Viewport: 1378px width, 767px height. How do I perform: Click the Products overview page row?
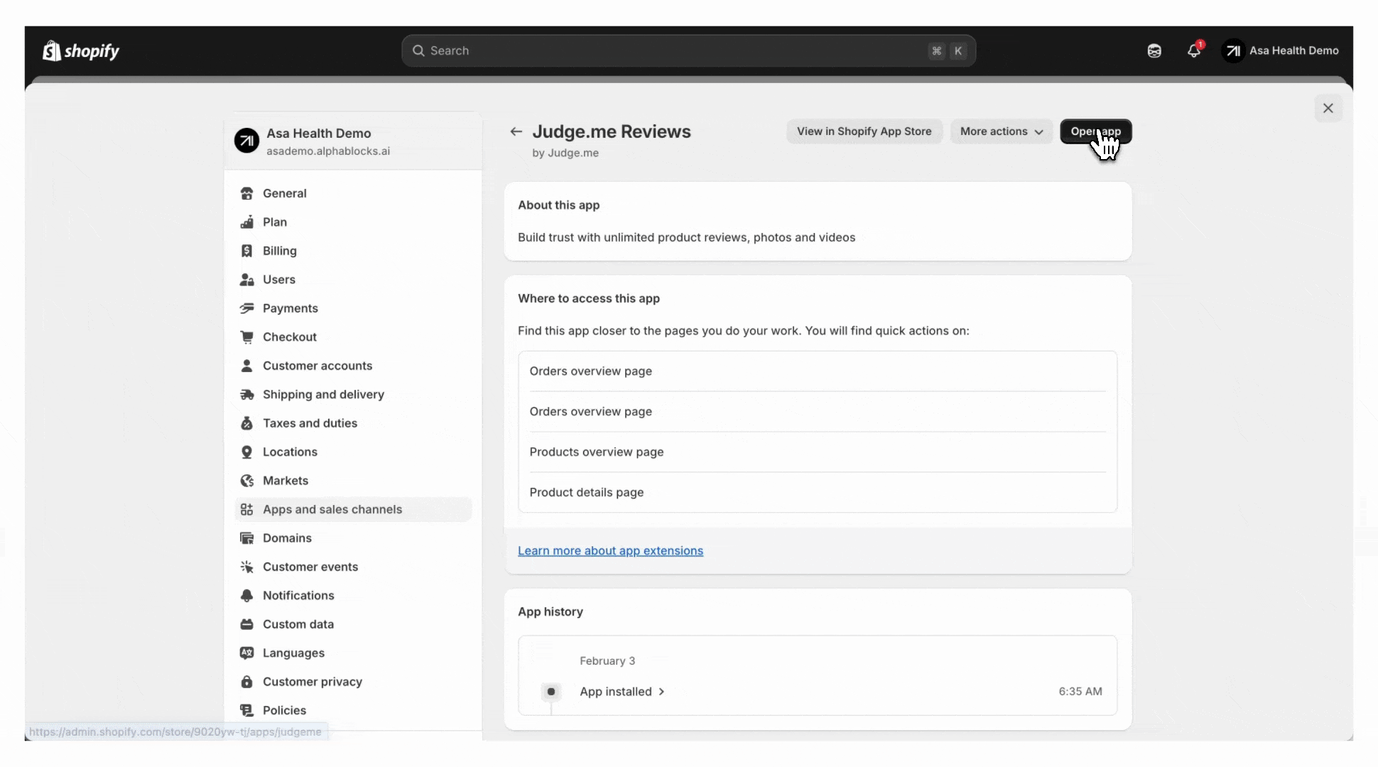tap(818, 452)
